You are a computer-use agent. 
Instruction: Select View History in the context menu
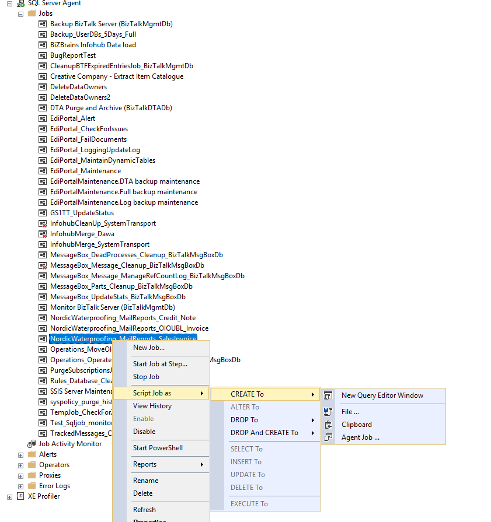[152, 406]
